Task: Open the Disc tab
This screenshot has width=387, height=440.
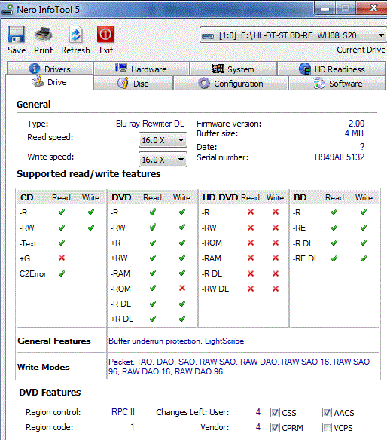Action: tap(133, 84)
